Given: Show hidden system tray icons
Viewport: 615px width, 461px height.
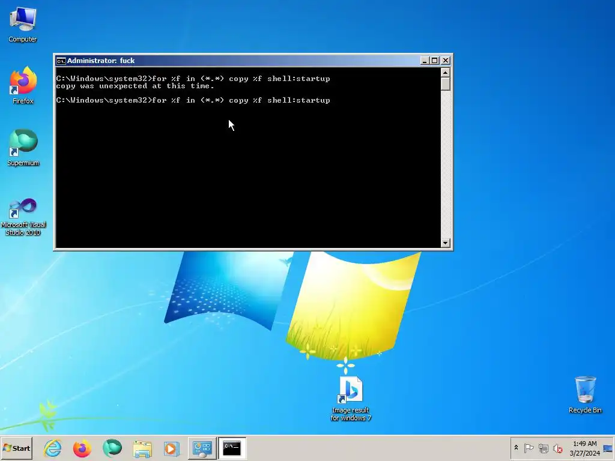Looking at the screenshot, I should (516, 448).
